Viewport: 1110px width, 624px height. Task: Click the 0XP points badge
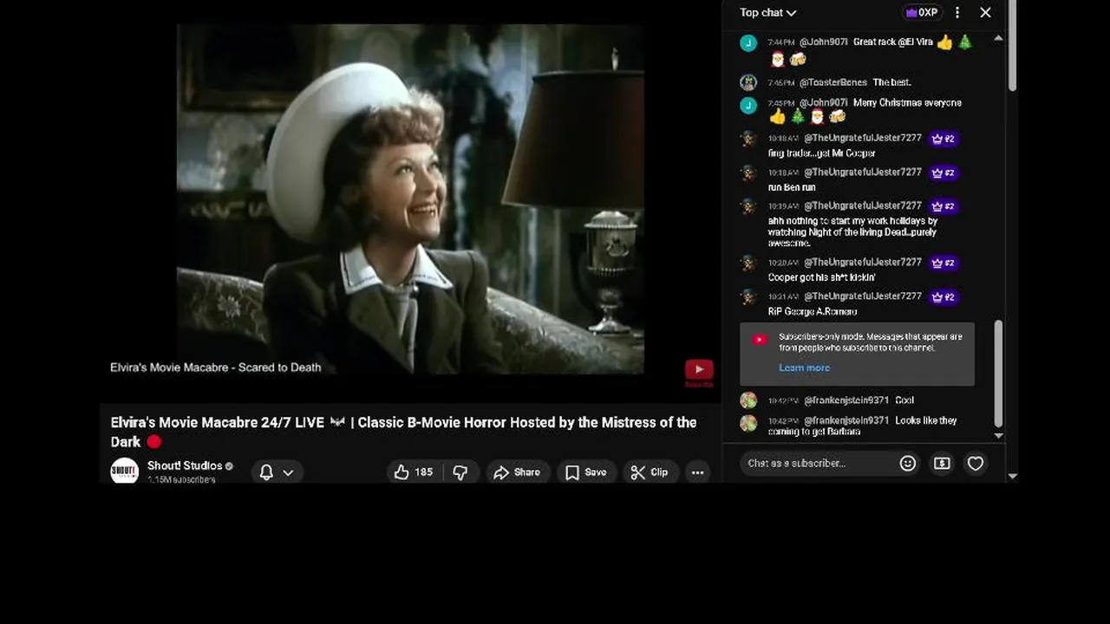coord(922,12)
